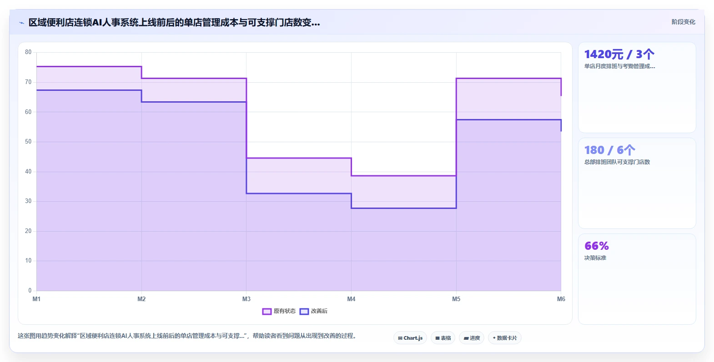Screen dimensions: 714x362
Task: Toggle the 原有状态 legend entry
Action: 279,311
